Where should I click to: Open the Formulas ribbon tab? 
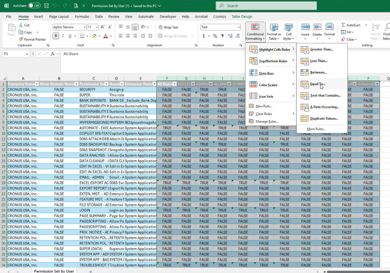[82, 16]
